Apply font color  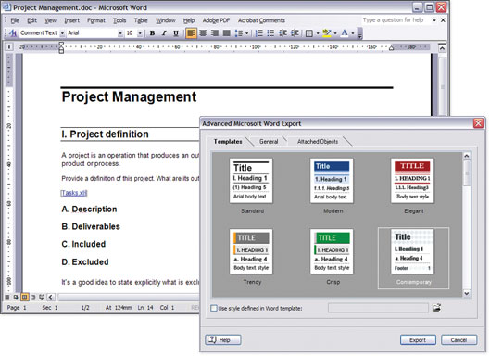coord(345,32)
